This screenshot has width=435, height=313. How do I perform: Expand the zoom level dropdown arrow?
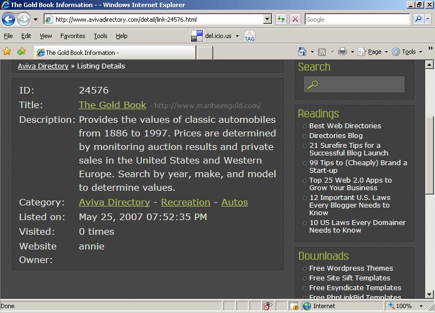(x=421, y=306)
